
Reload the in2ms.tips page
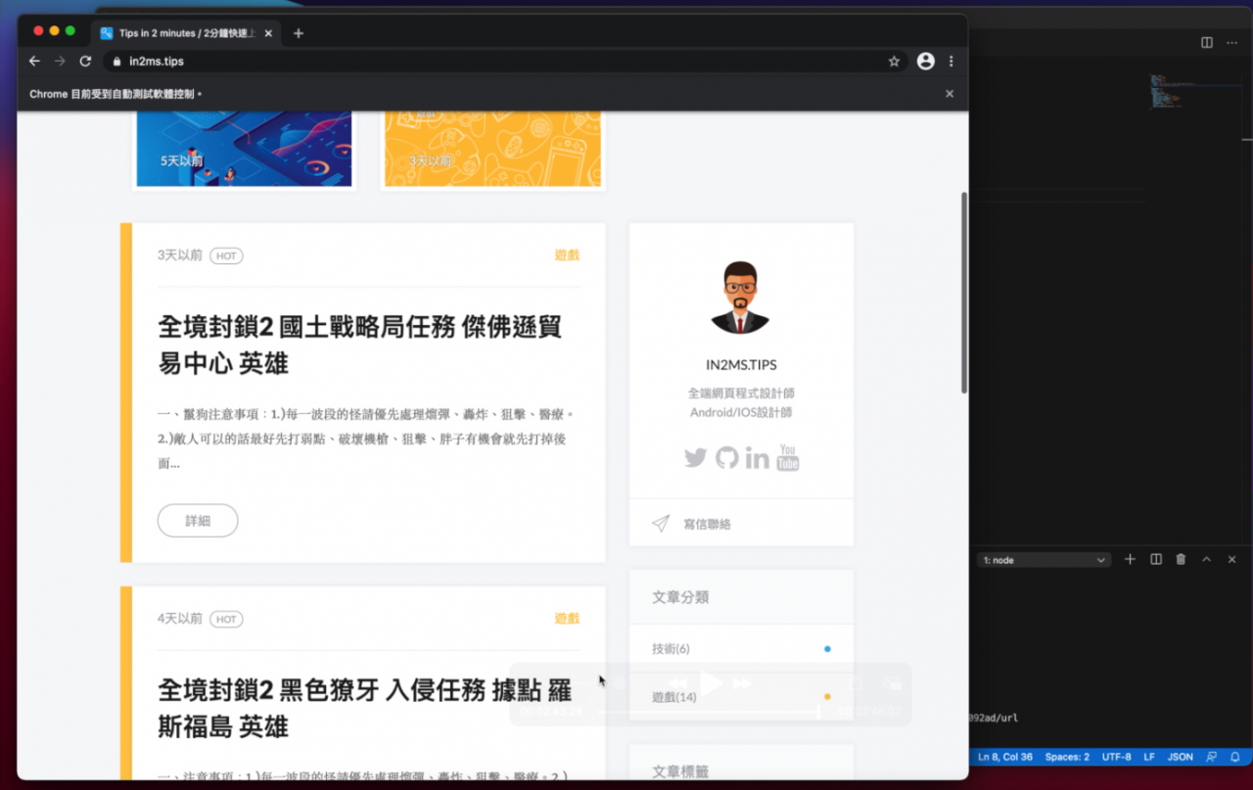pos(85,61)
